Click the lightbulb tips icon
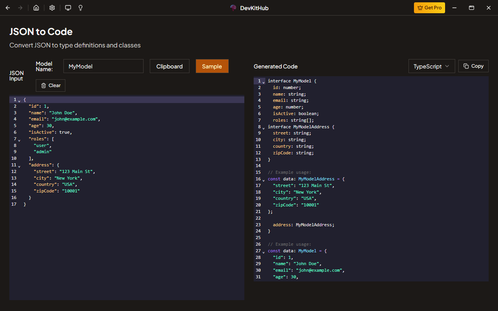The image size is (498, 311). click(x=81, y=8)
